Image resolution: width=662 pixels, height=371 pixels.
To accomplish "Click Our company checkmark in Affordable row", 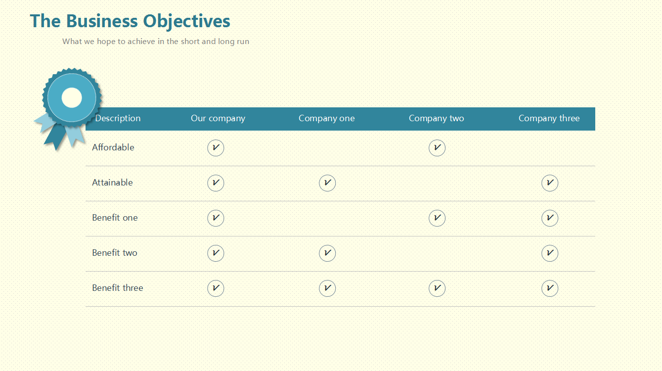I will tap(216, 148).
